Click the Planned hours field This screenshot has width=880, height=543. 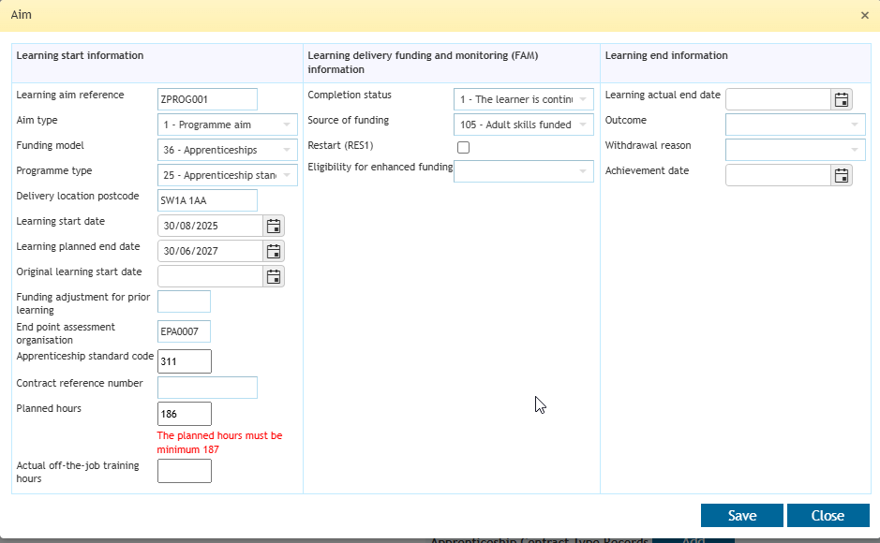click(185, 414)
